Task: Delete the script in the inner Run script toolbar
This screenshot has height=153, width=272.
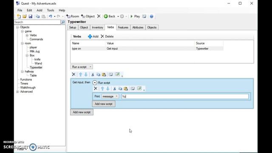Action: pos(95,88)
